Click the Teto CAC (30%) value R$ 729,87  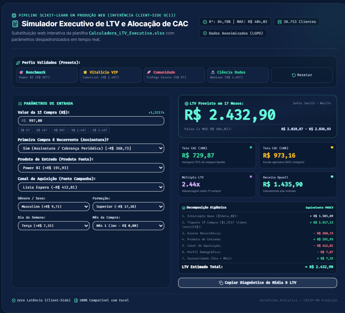tap(198, 156)
